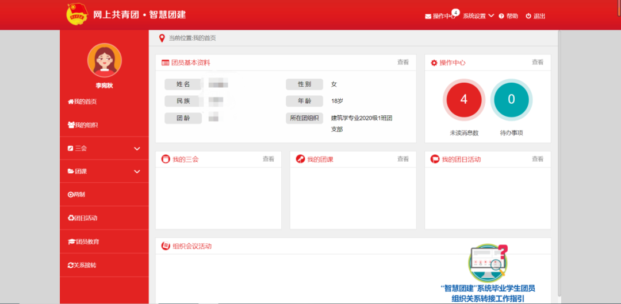Open 我的组织 in the sidebar
The image size is (621, 304).
[83, 125]
